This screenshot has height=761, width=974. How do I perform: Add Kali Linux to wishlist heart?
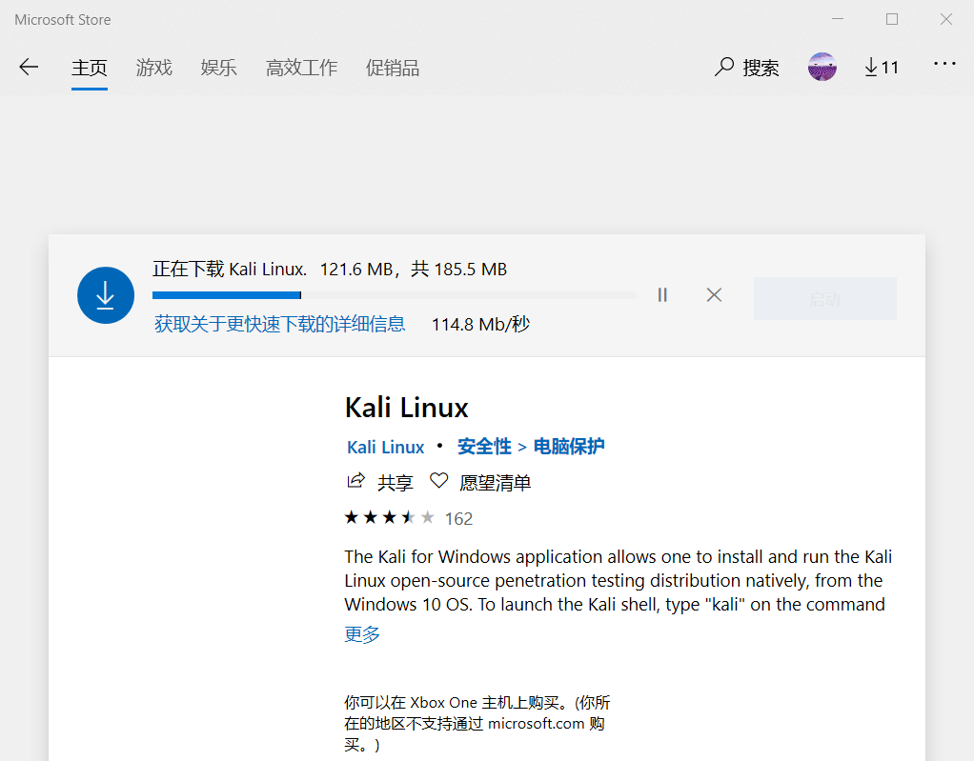[438, 481]
